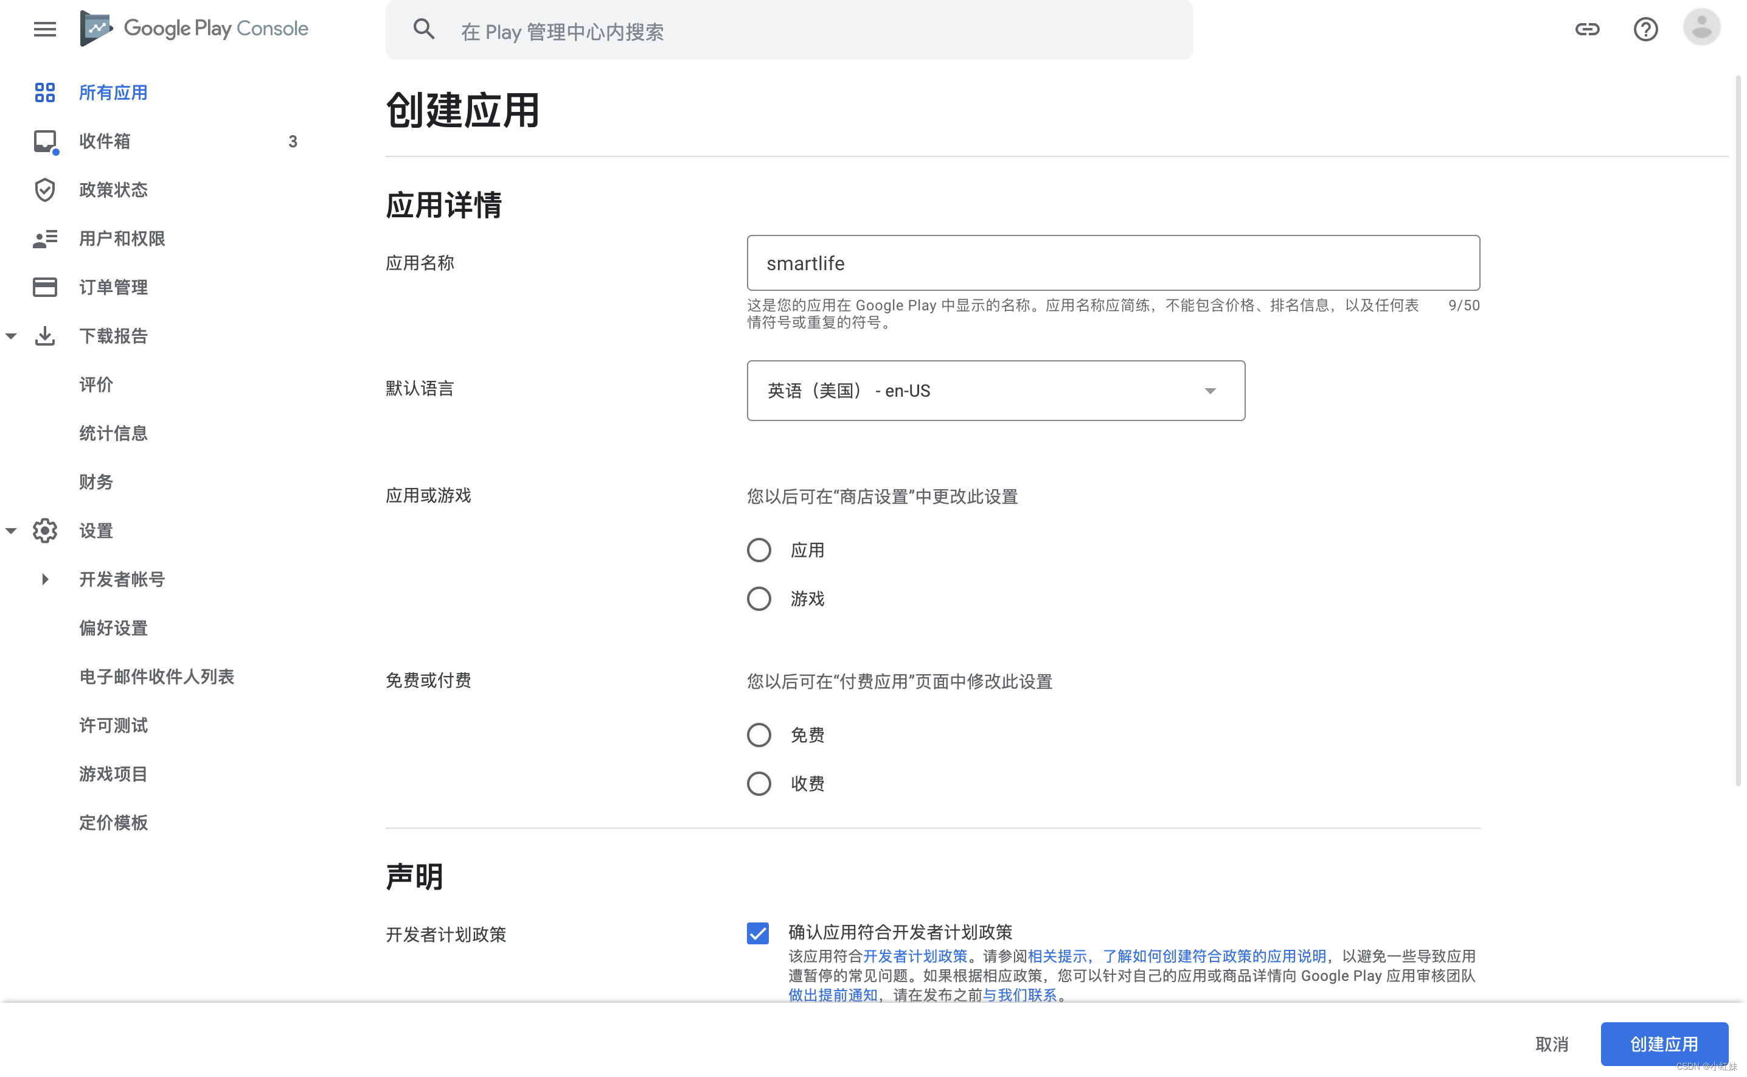
Task: Click the 用户和权限 users icon
Action: [45, 239]
